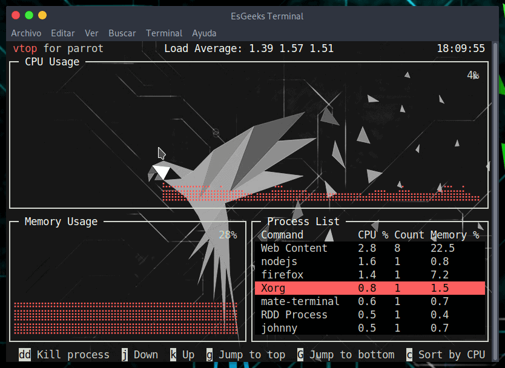Image resolution: width=505 pixels, height=368 pixels.
Task: Open the Ver menu
Action: pos(91,33)
